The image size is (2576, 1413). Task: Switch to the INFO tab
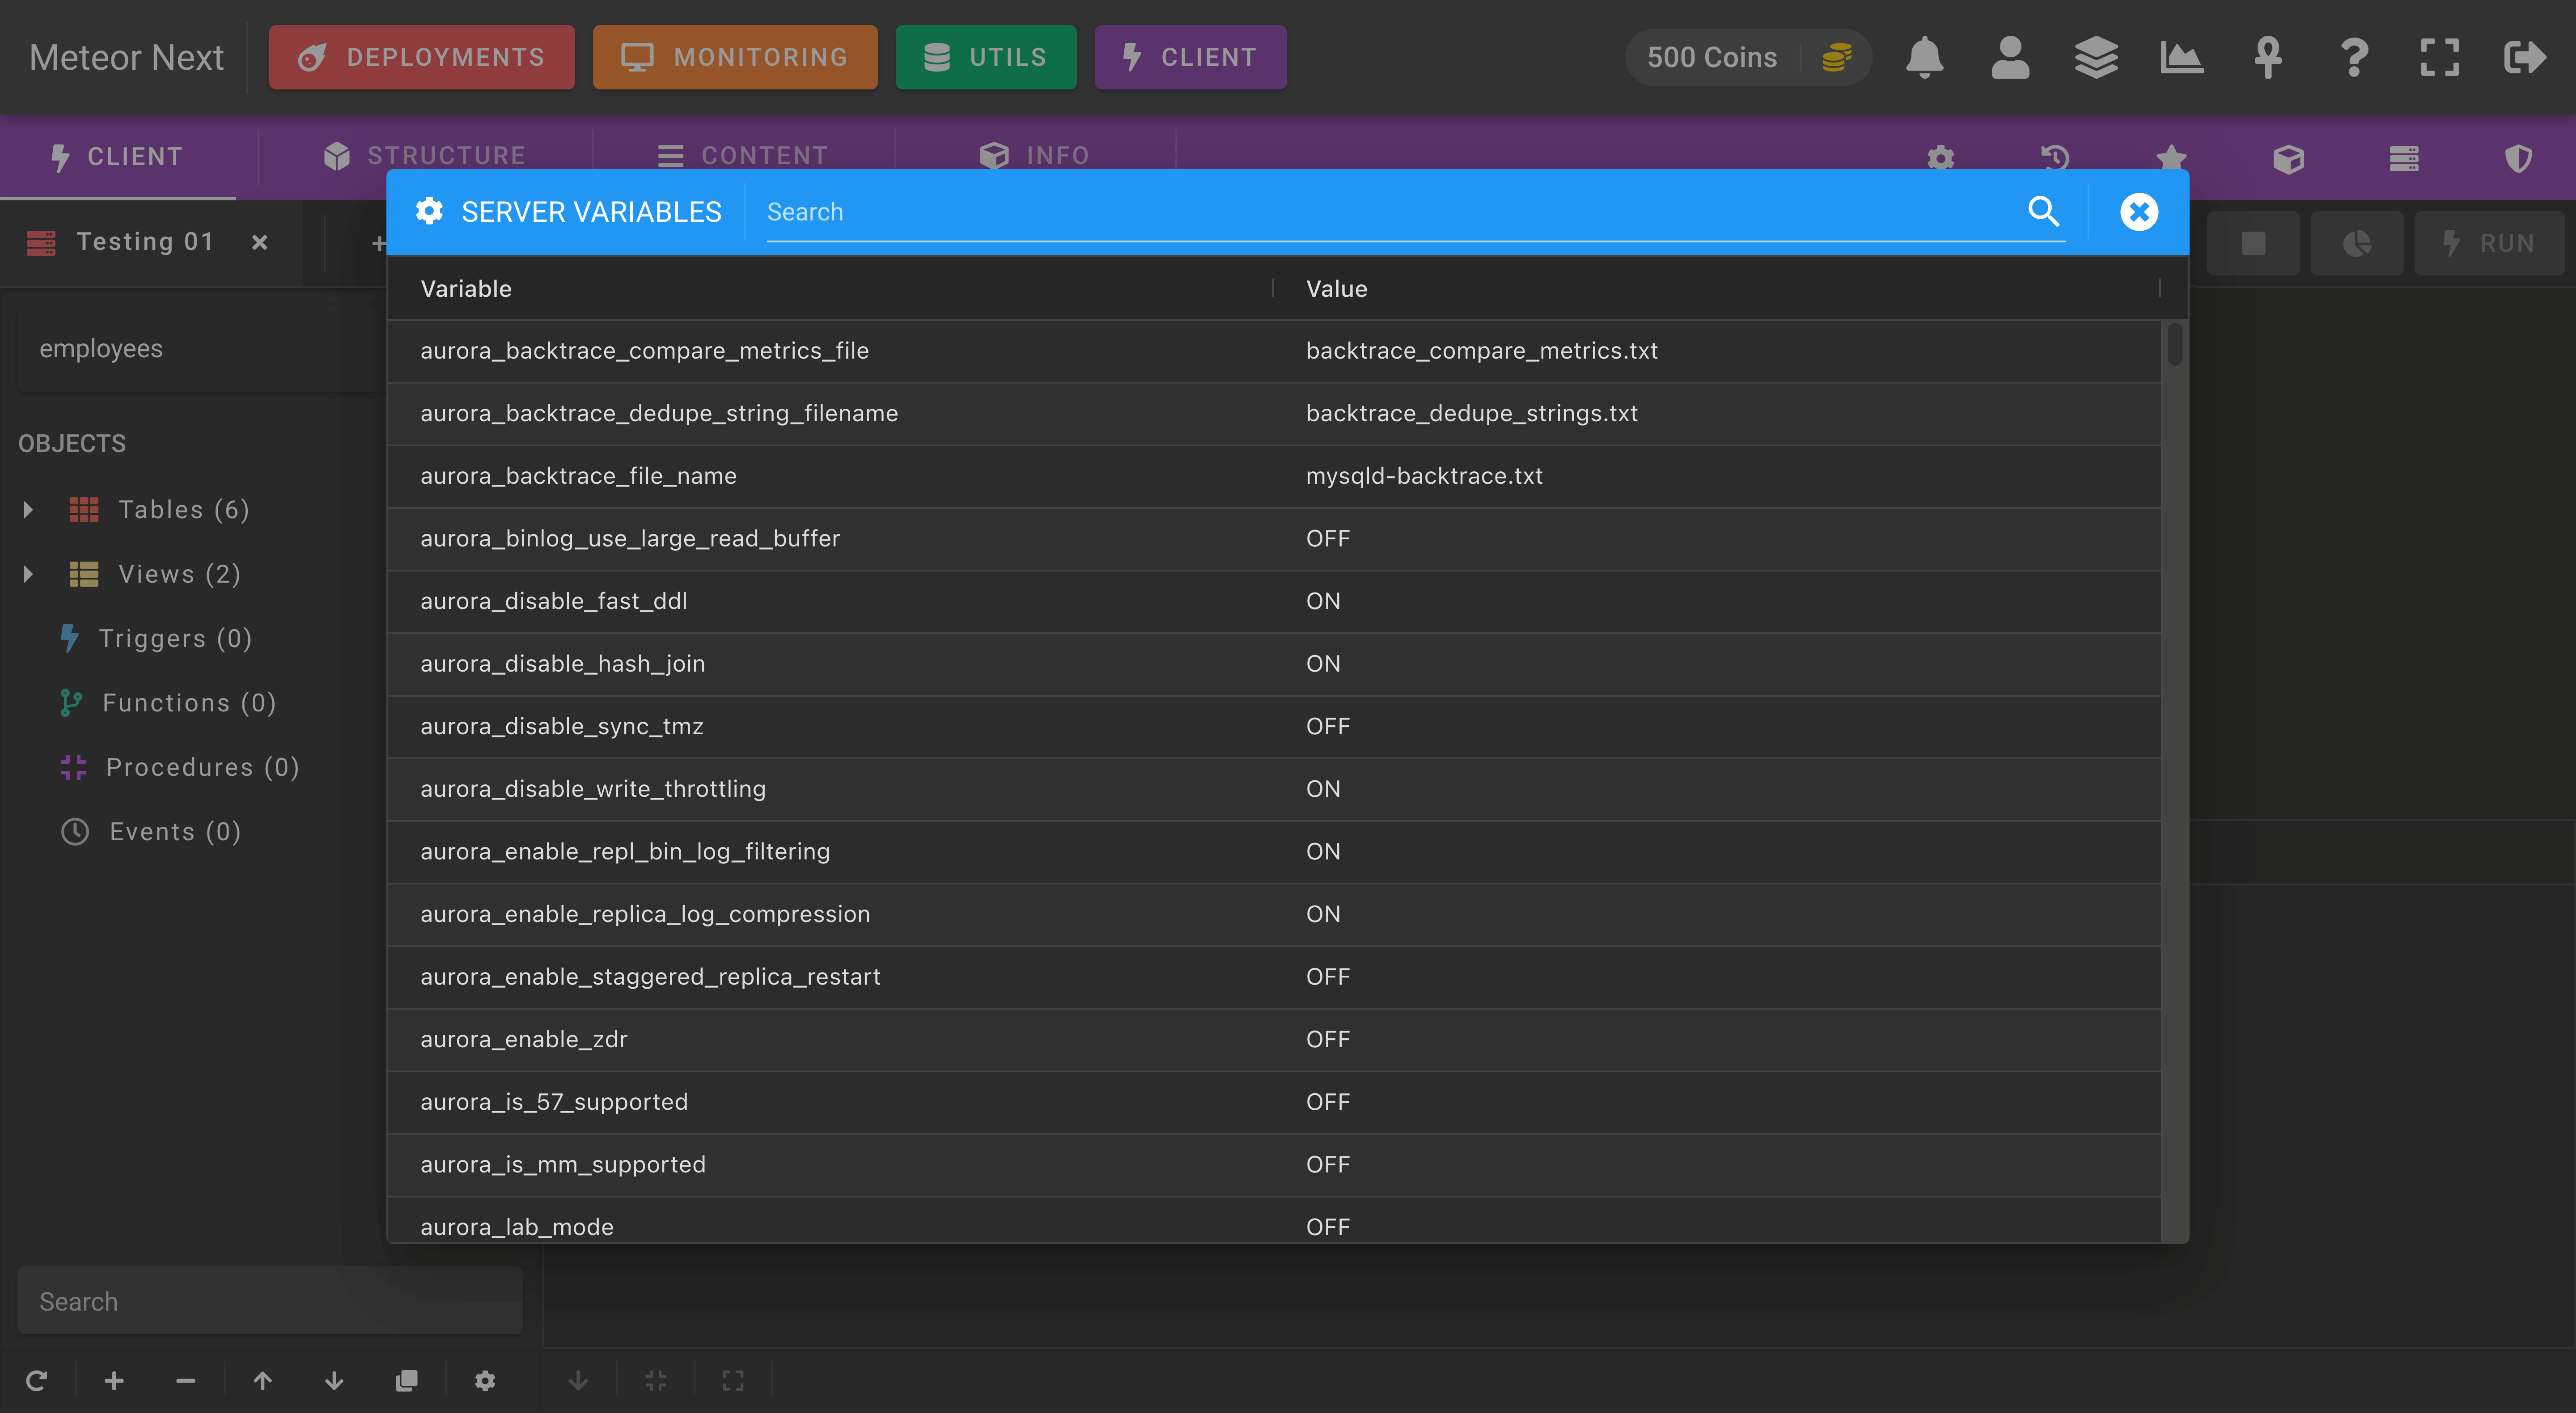click(x=1035, y=156)
